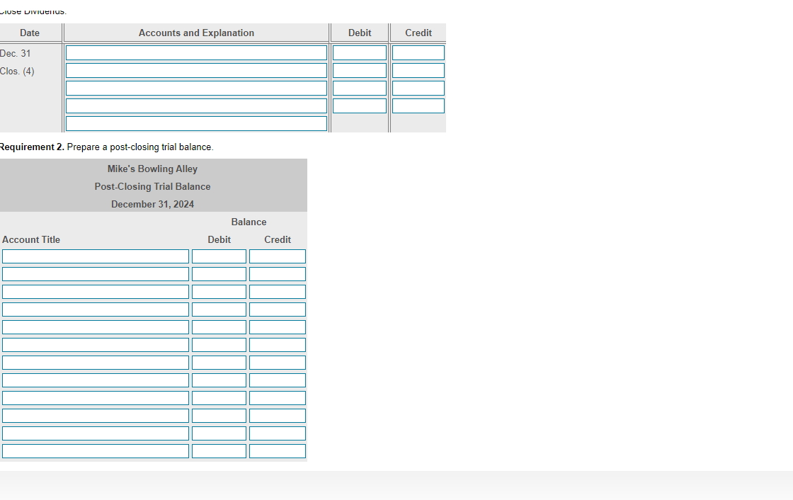The height and width of the screenshot is (500, 793).
Task: Focus the third trial balance Account Title field
Action: (x=96, y=292)
